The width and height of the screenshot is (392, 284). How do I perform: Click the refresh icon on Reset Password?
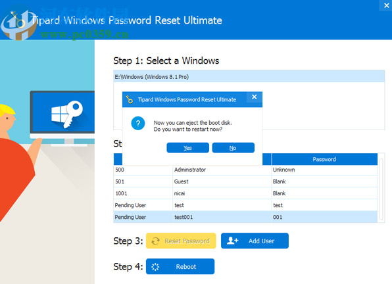[155, 241]
